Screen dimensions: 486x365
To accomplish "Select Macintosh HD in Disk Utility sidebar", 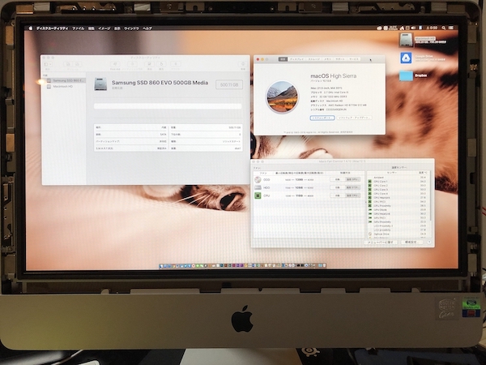I will click(x=64, y=86).
